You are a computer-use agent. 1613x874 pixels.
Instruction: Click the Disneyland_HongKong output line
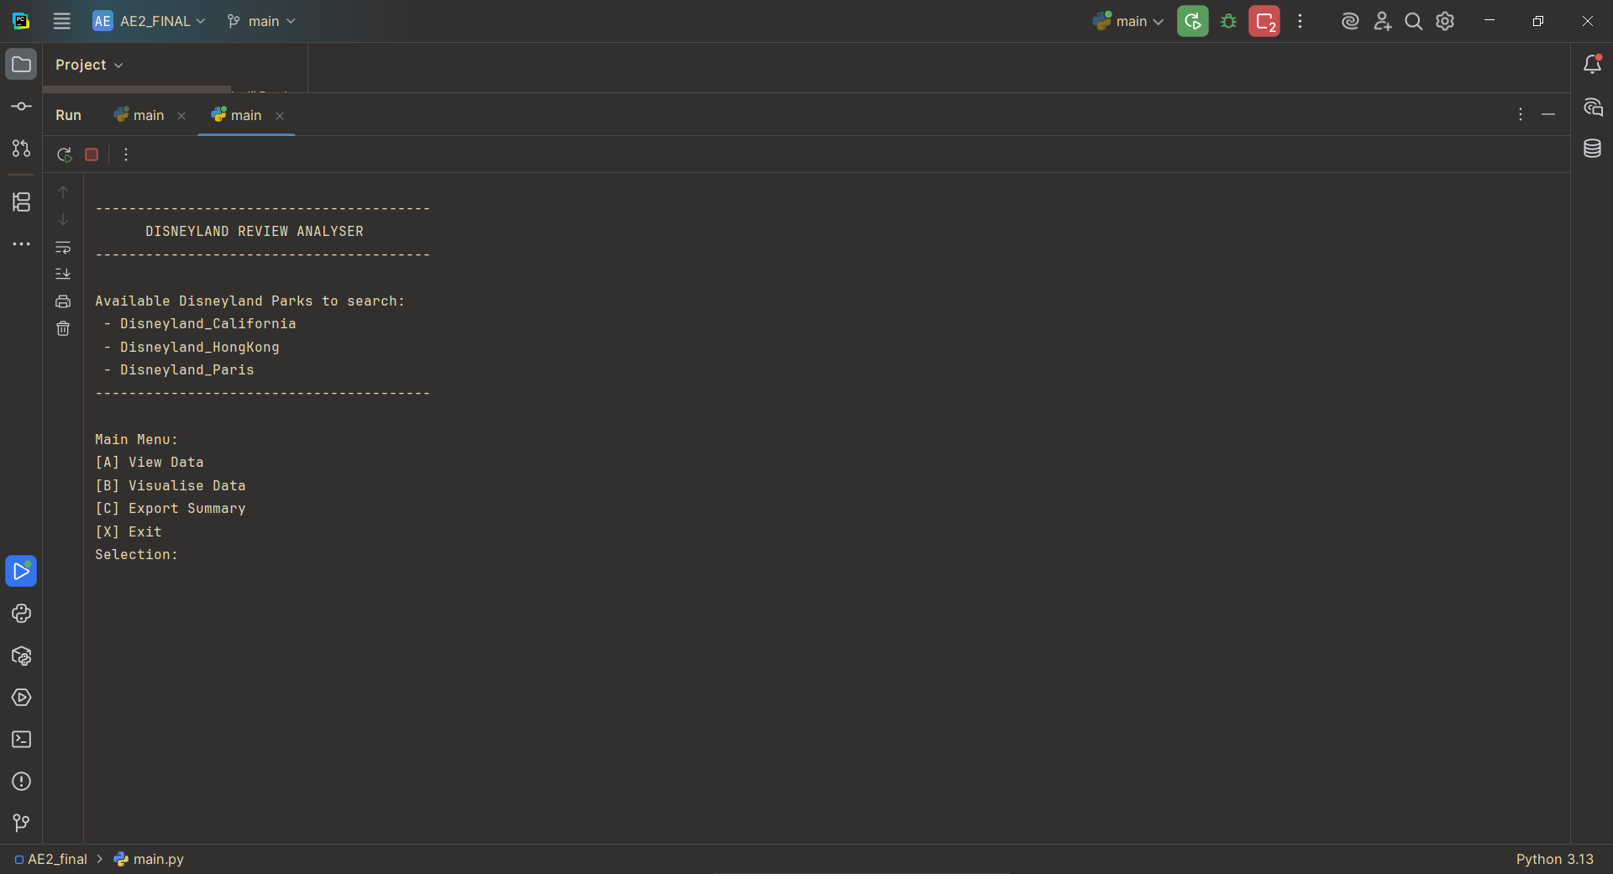(x=192, y=348)
